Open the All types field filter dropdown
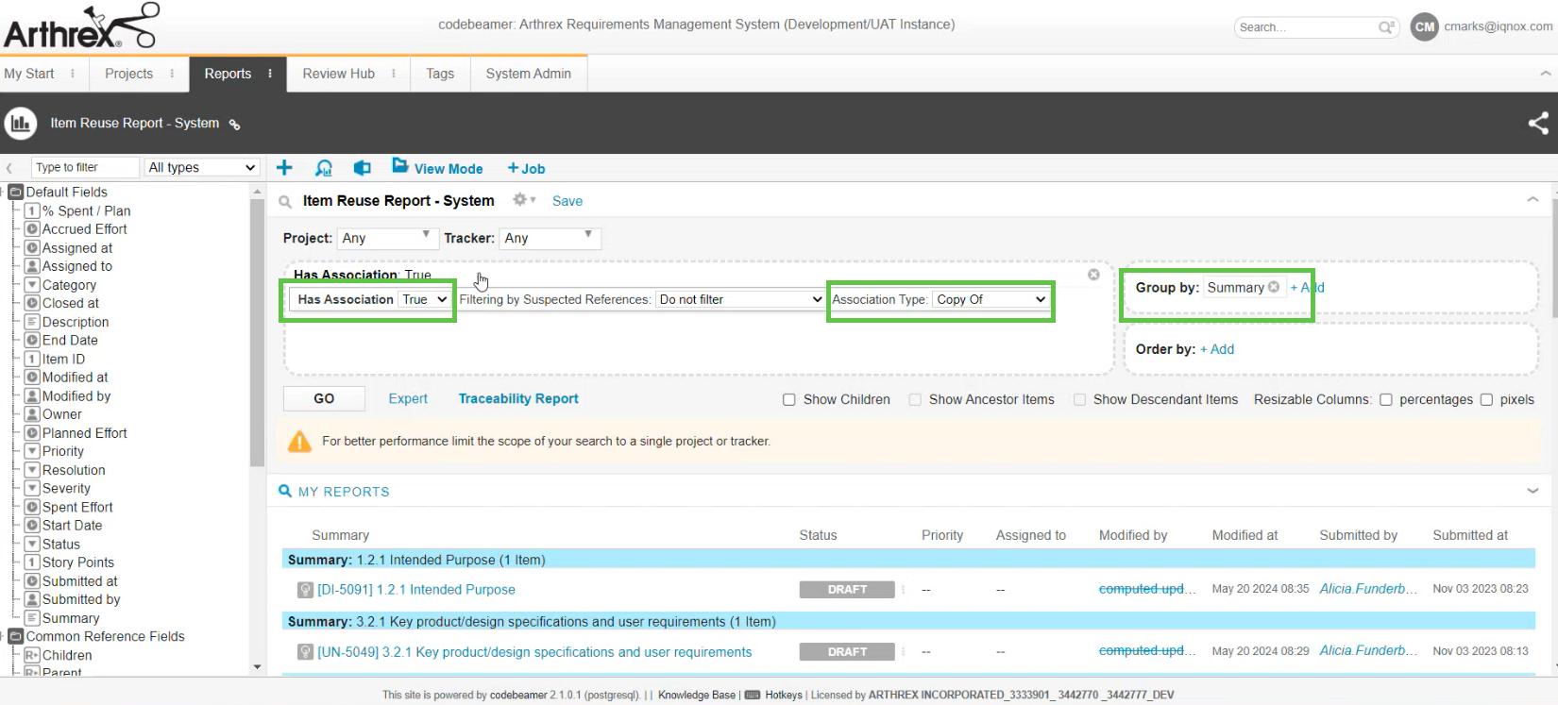Image resolution: width=1558 pixels, height=705 pixels. pyautogui.click(x=202, y=167)
